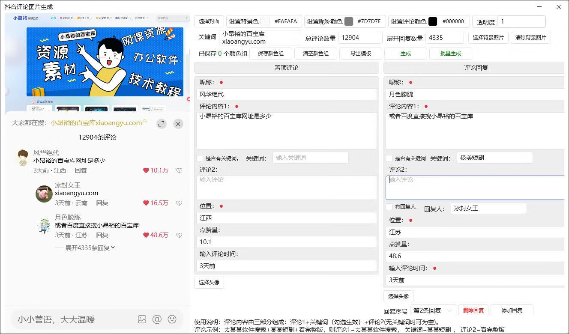This screenshot has height=334, width=569.
Task: Click the 批量生成 button
Action: (x=451, y=54)
